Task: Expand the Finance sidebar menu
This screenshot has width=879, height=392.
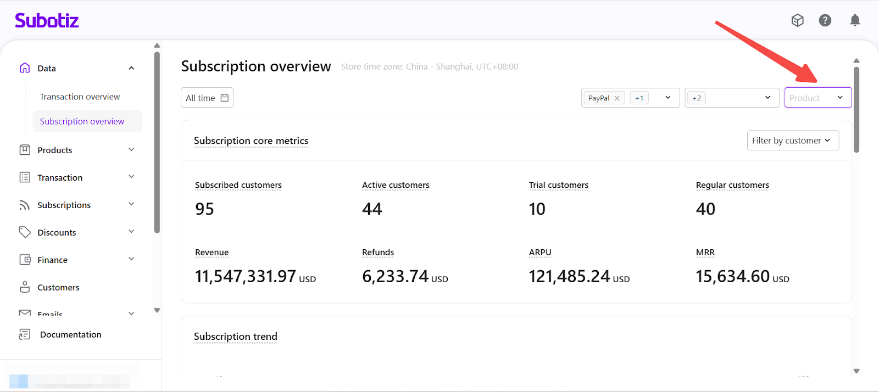Action: (131, 259)
